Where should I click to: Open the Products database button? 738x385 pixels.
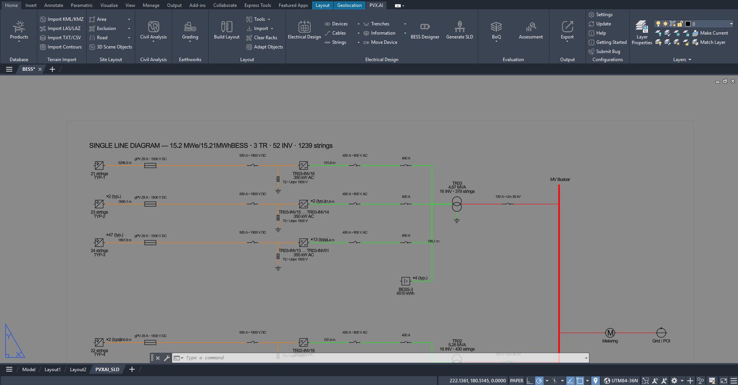19,30
